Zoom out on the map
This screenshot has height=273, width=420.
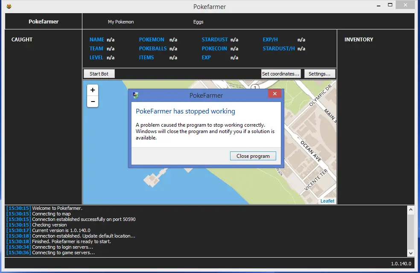click(93, 102)
